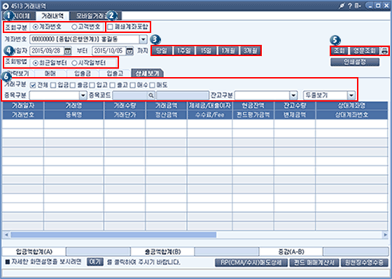Click the start date field 2015/09/28
The width and height of the screenshot is (392, 279).
[48, 51]
